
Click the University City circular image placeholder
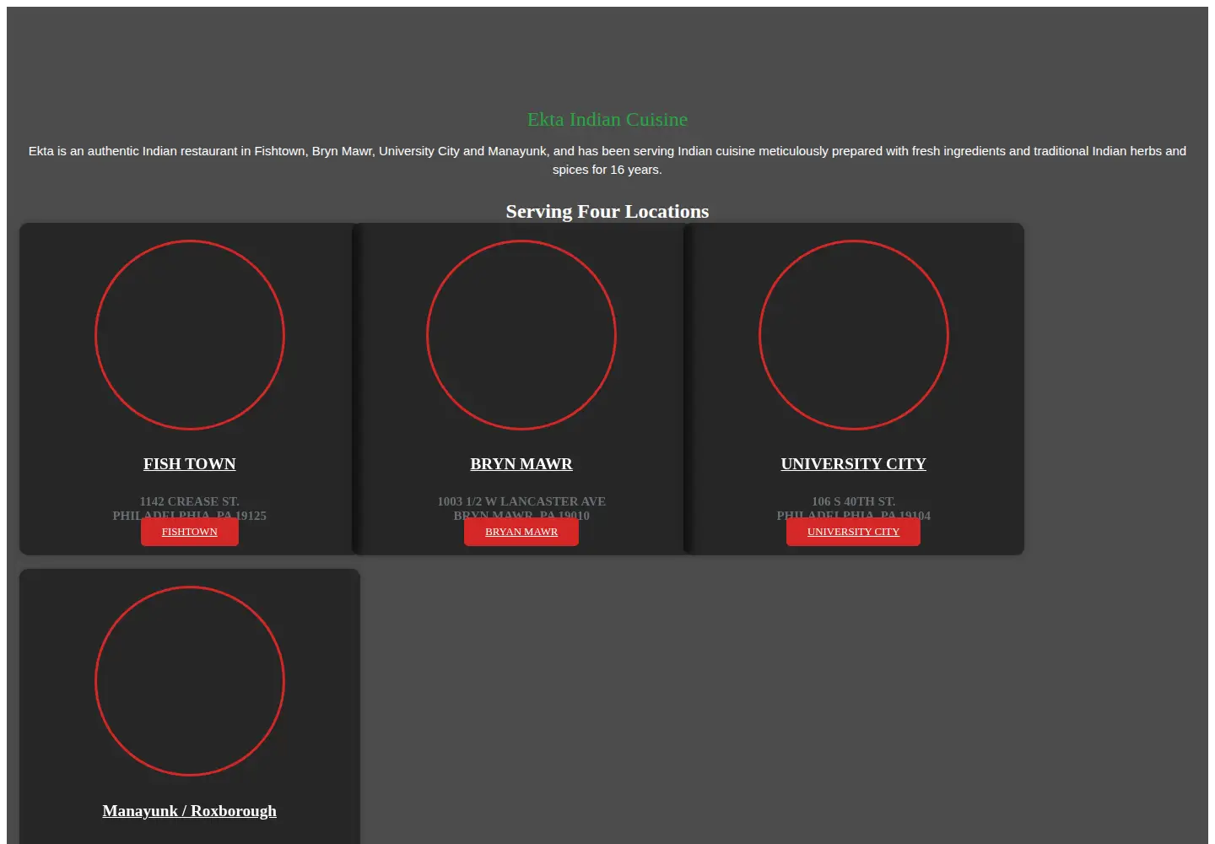[x=854, y=335]
